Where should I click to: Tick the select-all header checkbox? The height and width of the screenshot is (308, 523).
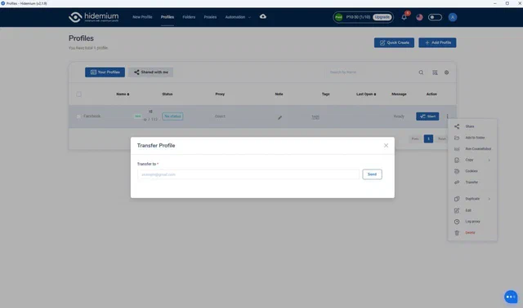click(78, 95)
